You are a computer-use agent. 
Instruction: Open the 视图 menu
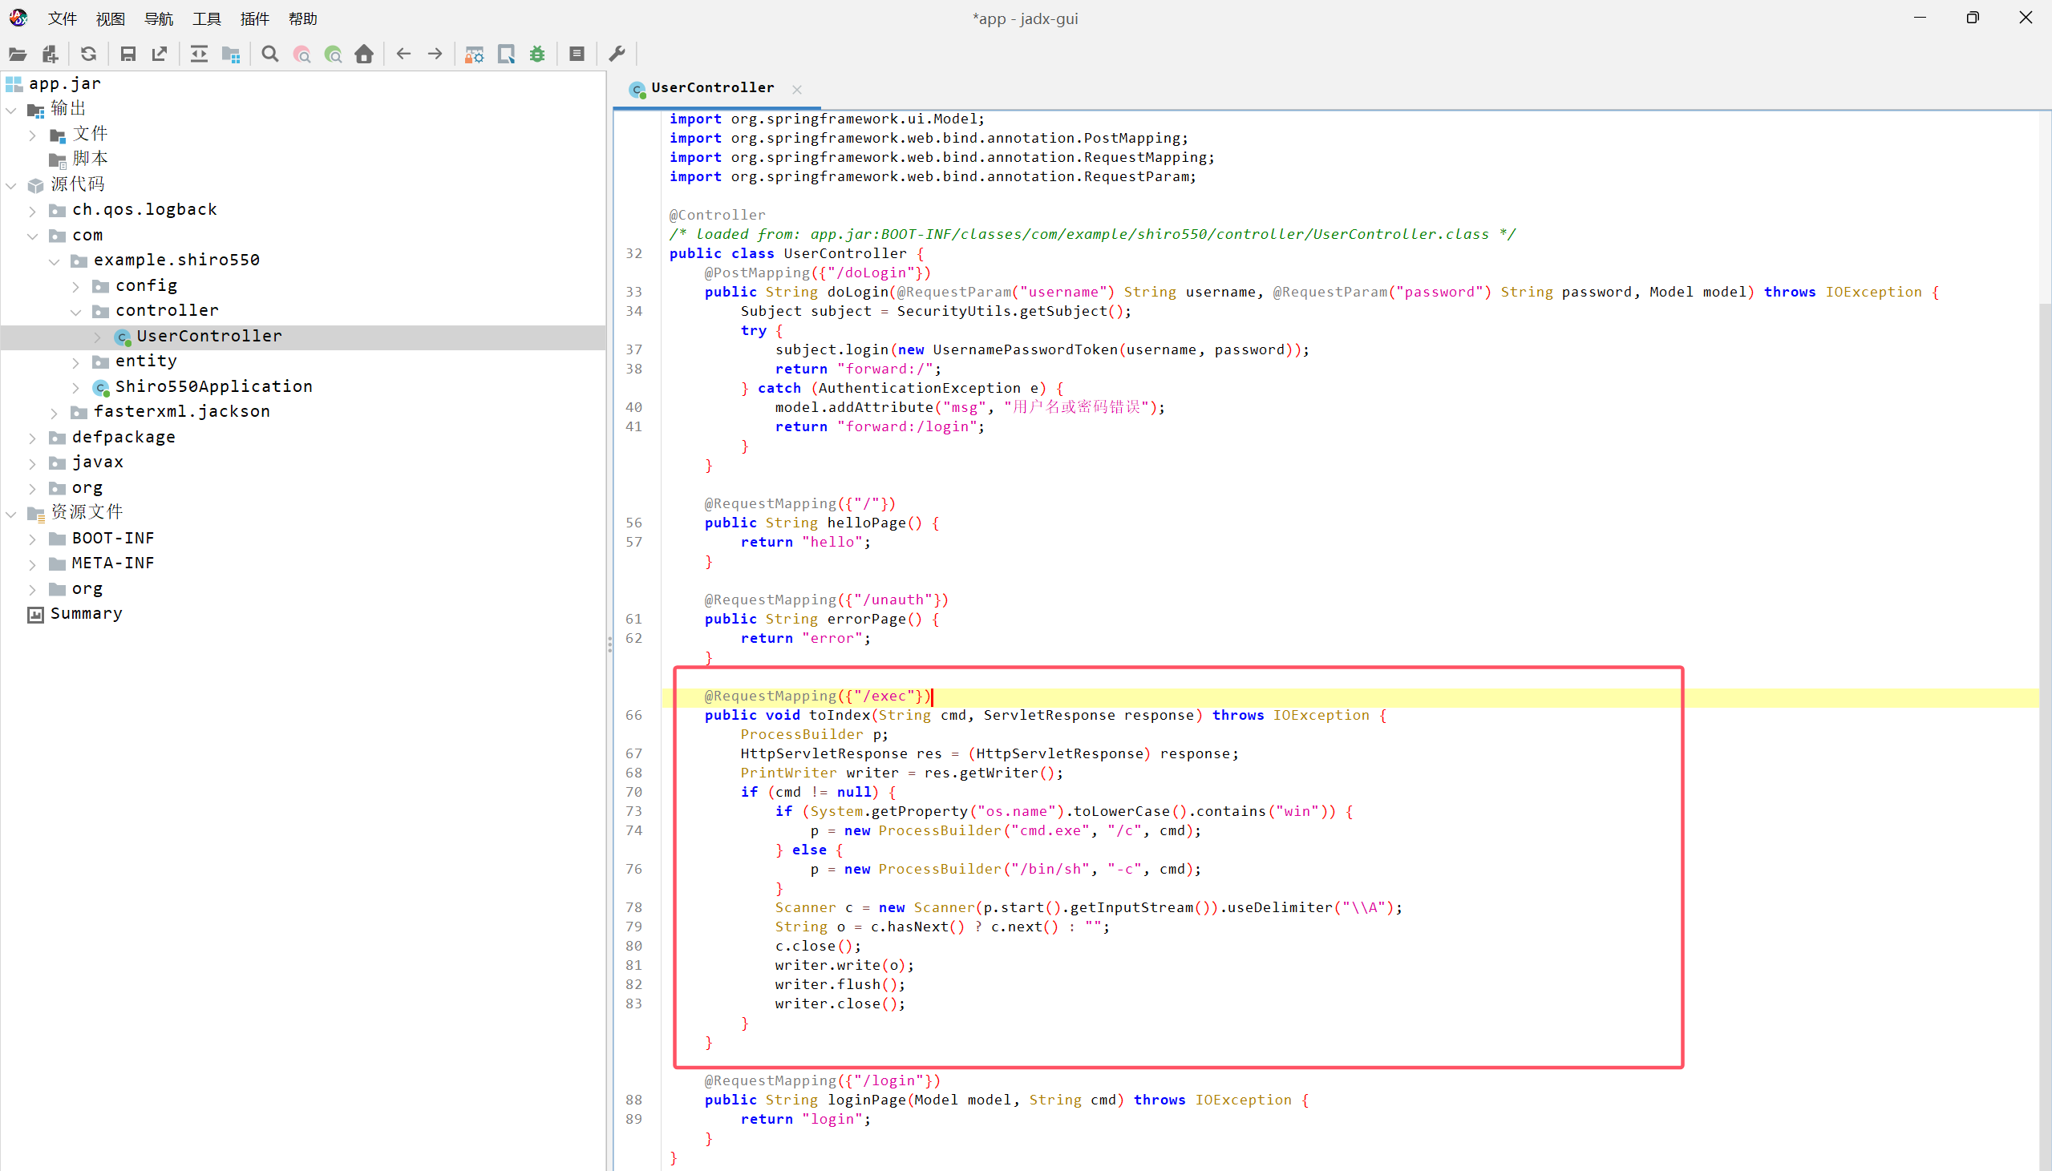pos(110,18)
